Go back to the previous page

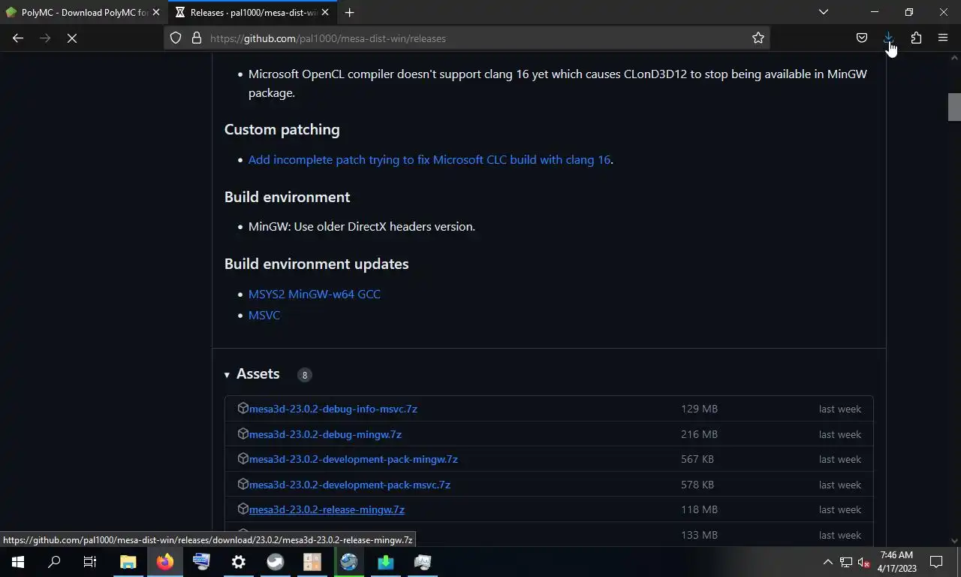pyautogui.click(x=18, y=38)
